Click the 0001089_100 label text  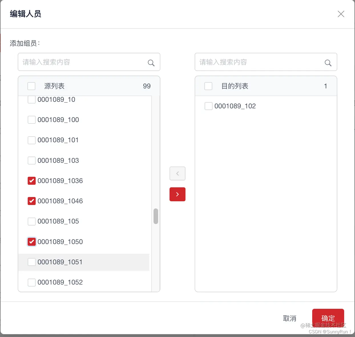58,120
